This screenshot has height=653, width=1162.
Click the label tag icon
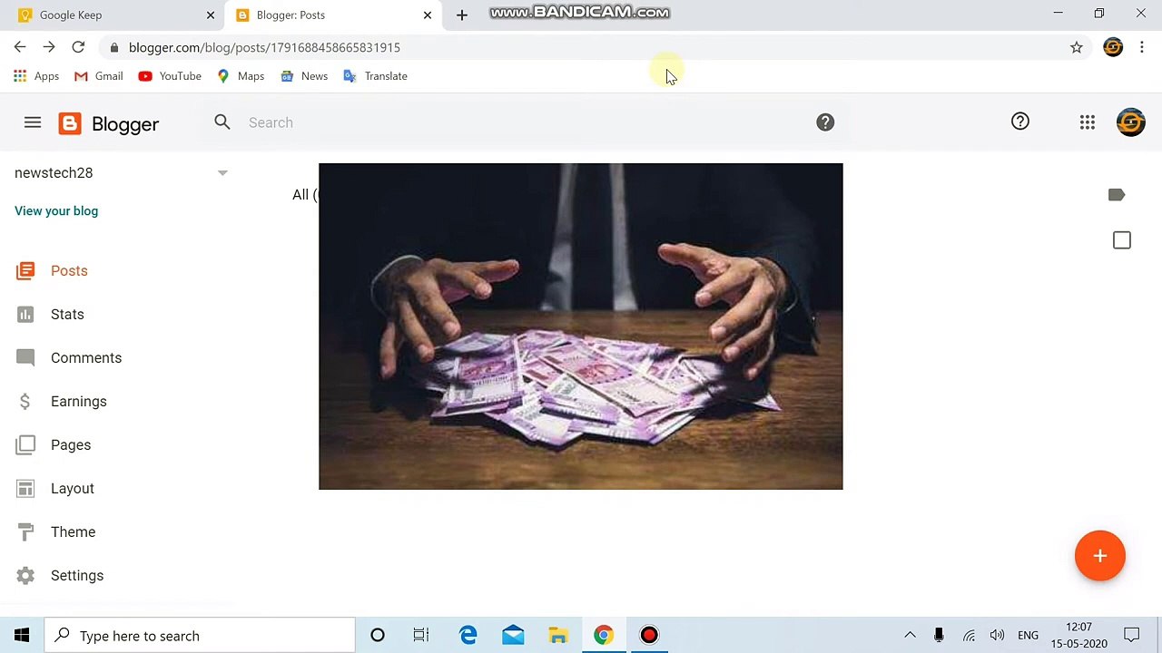tap(1117, 195)
